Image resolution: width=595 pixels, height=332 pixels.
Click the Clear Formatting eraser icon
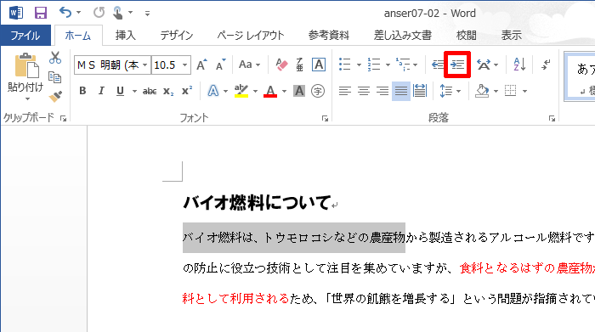281,65
